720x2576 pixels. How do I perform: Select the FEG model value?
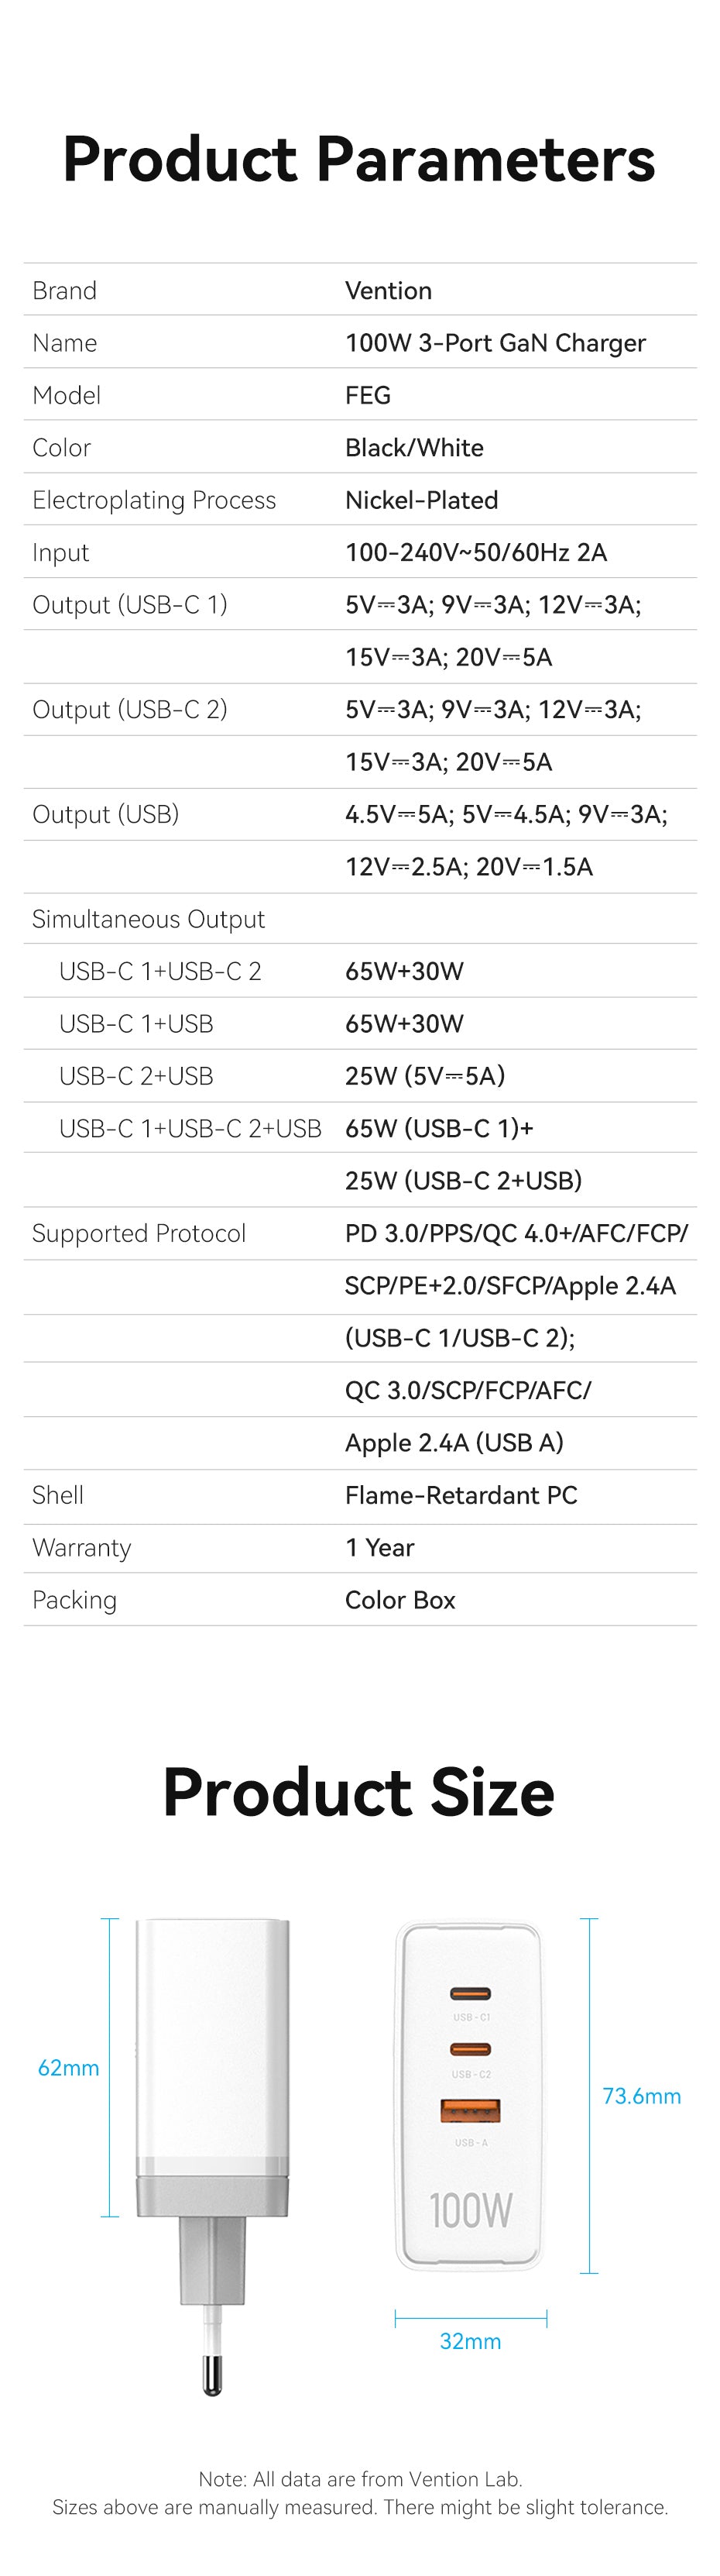point(368,395)
